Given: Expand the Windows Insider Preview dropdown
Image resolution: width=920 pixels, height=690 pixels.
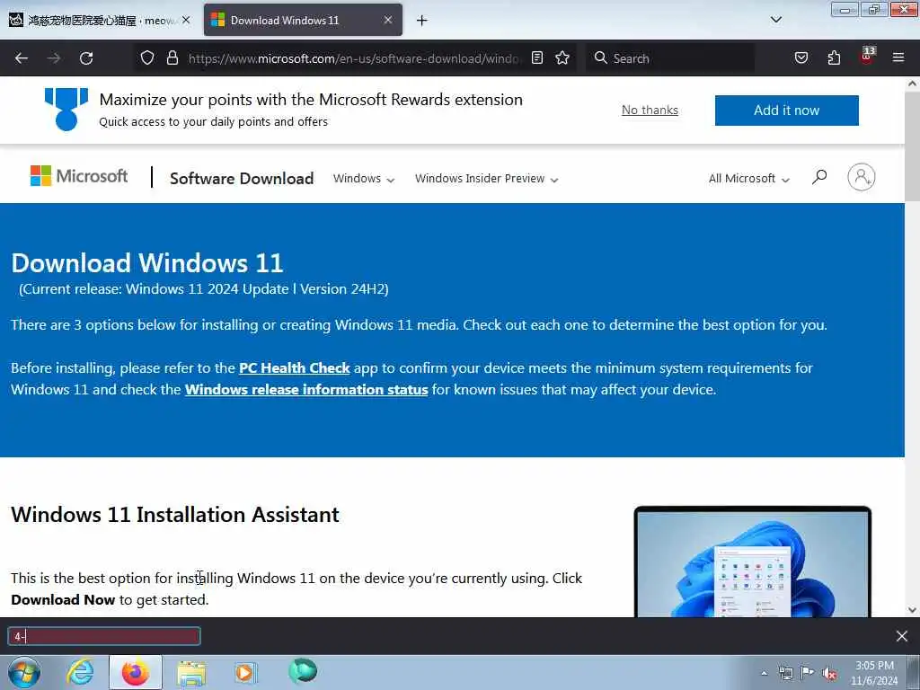Looking at the screenshot, I should [x=486, y=179].
